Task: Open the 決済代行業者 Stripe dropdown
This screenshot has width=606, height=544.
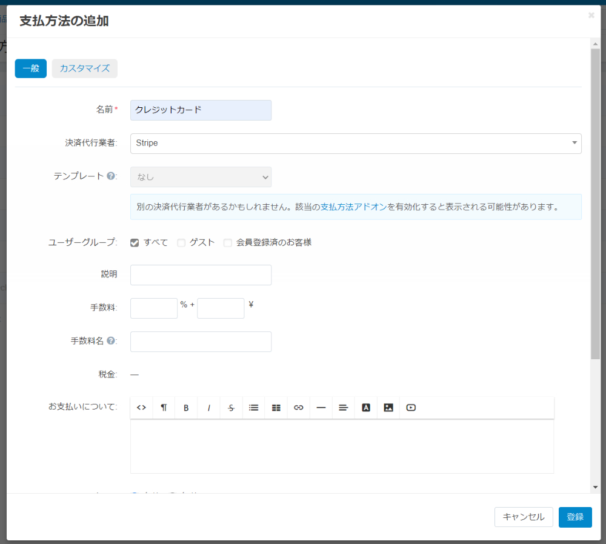Action: click(356, 144)
